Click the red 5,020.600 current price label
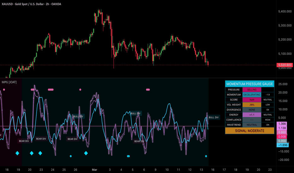The image size is (294, 173). [x=285, y=65]
